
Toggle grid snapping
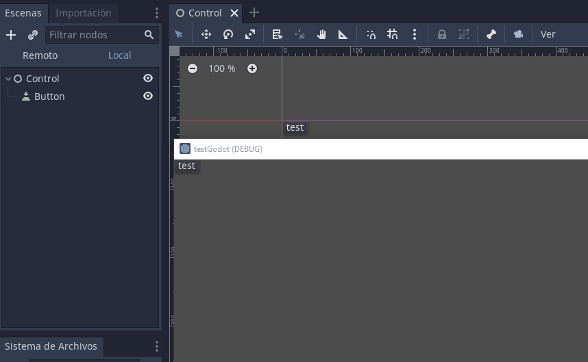tap(392, 34)
